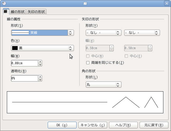Click the 実線 line style preview

(x=21, y=33)
